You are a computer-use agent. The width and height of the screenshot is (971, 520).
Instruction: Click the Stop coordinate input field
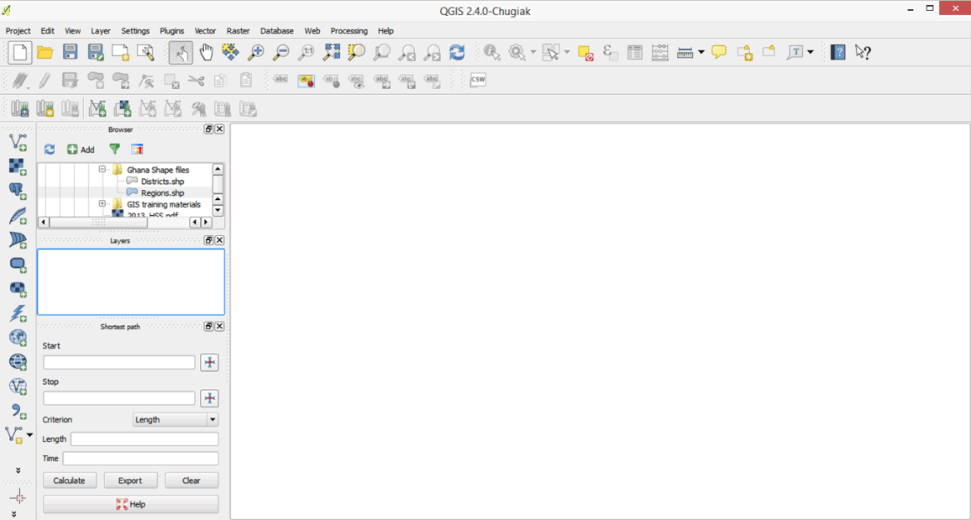coord(119,397)
